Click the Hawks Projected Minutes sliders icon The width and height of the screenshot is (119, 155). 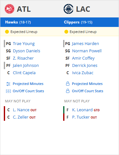click(x=8, y=84)
